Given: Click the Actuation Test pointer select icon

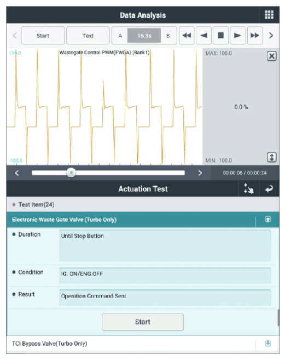Looking at the screenshot, I should [x=249, y=189].
